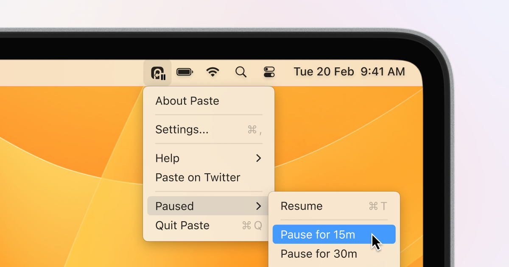Open Settings from the Paste menu
509x267 pixels.
182,130
